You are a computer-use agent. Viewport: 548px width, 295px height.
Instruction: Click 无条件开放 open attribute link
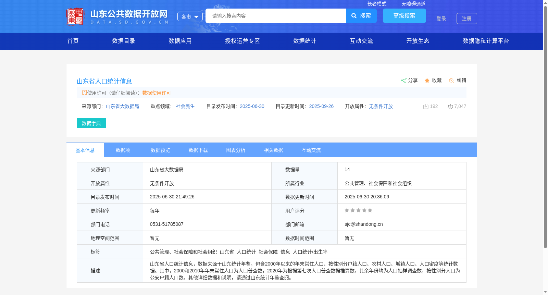pyautogui.click(x=381, y=107)
